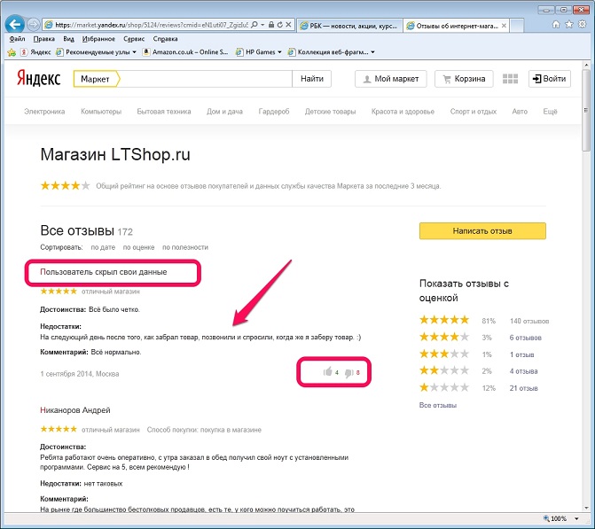This screenshot has height=529, width=595.
Task: Open the Электроника category
Action: pyautogui.click(x=44, y=112)
